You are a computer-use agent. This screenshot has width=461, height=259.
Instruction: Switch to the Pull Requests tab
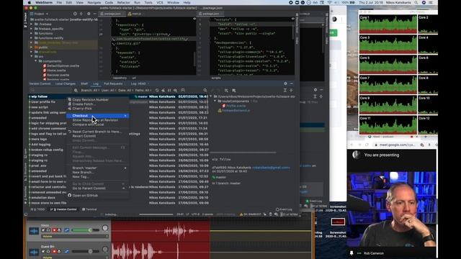click(113, 83)
